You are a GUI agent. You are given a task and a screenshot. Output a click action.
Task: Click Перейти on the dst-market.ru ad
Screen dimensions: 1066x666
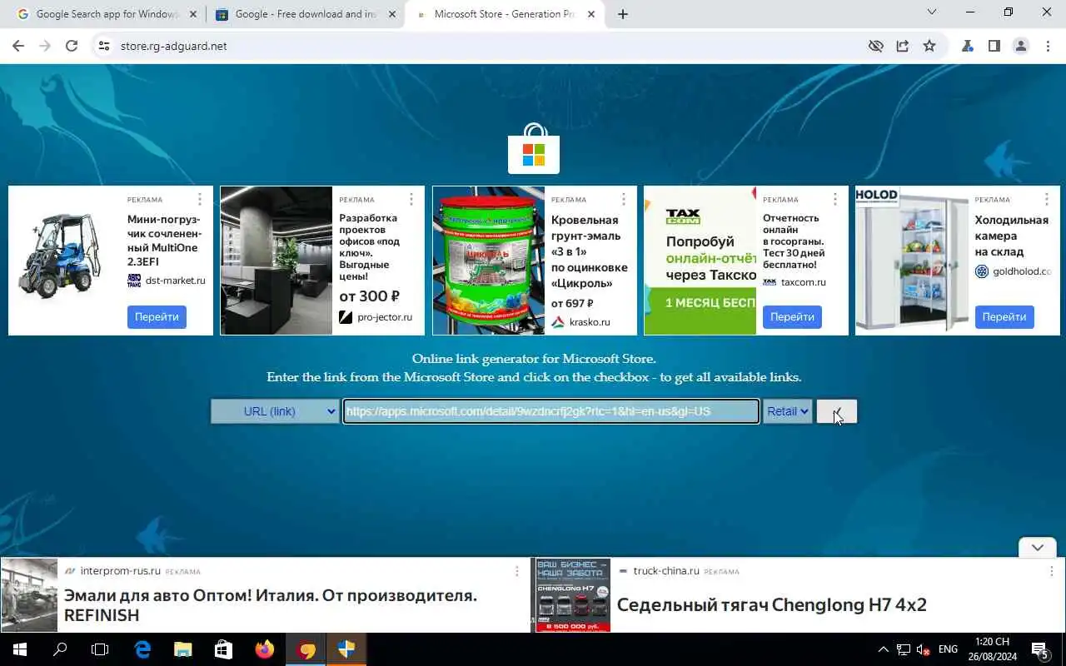coord(157,317)
